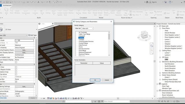Uncheck the Section Box checkbox
Image resolution: width=185 pixels, height=104 pixels.
click(x=16, y=81)
